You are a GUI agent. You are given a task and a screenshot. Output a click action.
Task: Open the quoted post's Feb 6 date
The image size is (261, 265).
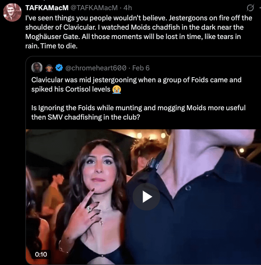click(141, 68)
